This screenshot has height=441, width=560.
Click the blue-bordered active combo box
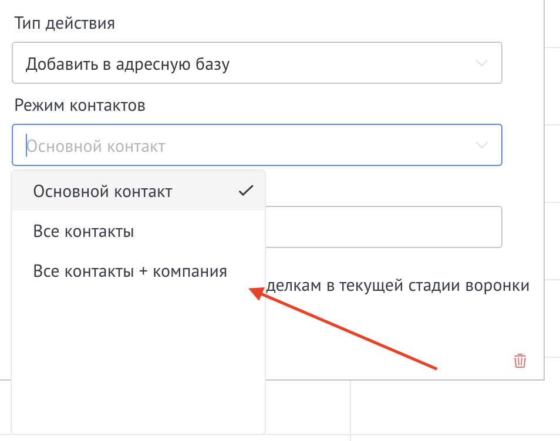[257, 145]
